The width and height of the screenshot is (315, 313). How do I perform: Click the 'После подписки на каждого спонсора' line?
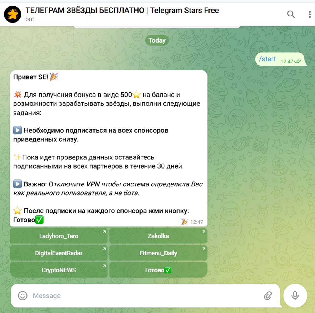point(106,211)
